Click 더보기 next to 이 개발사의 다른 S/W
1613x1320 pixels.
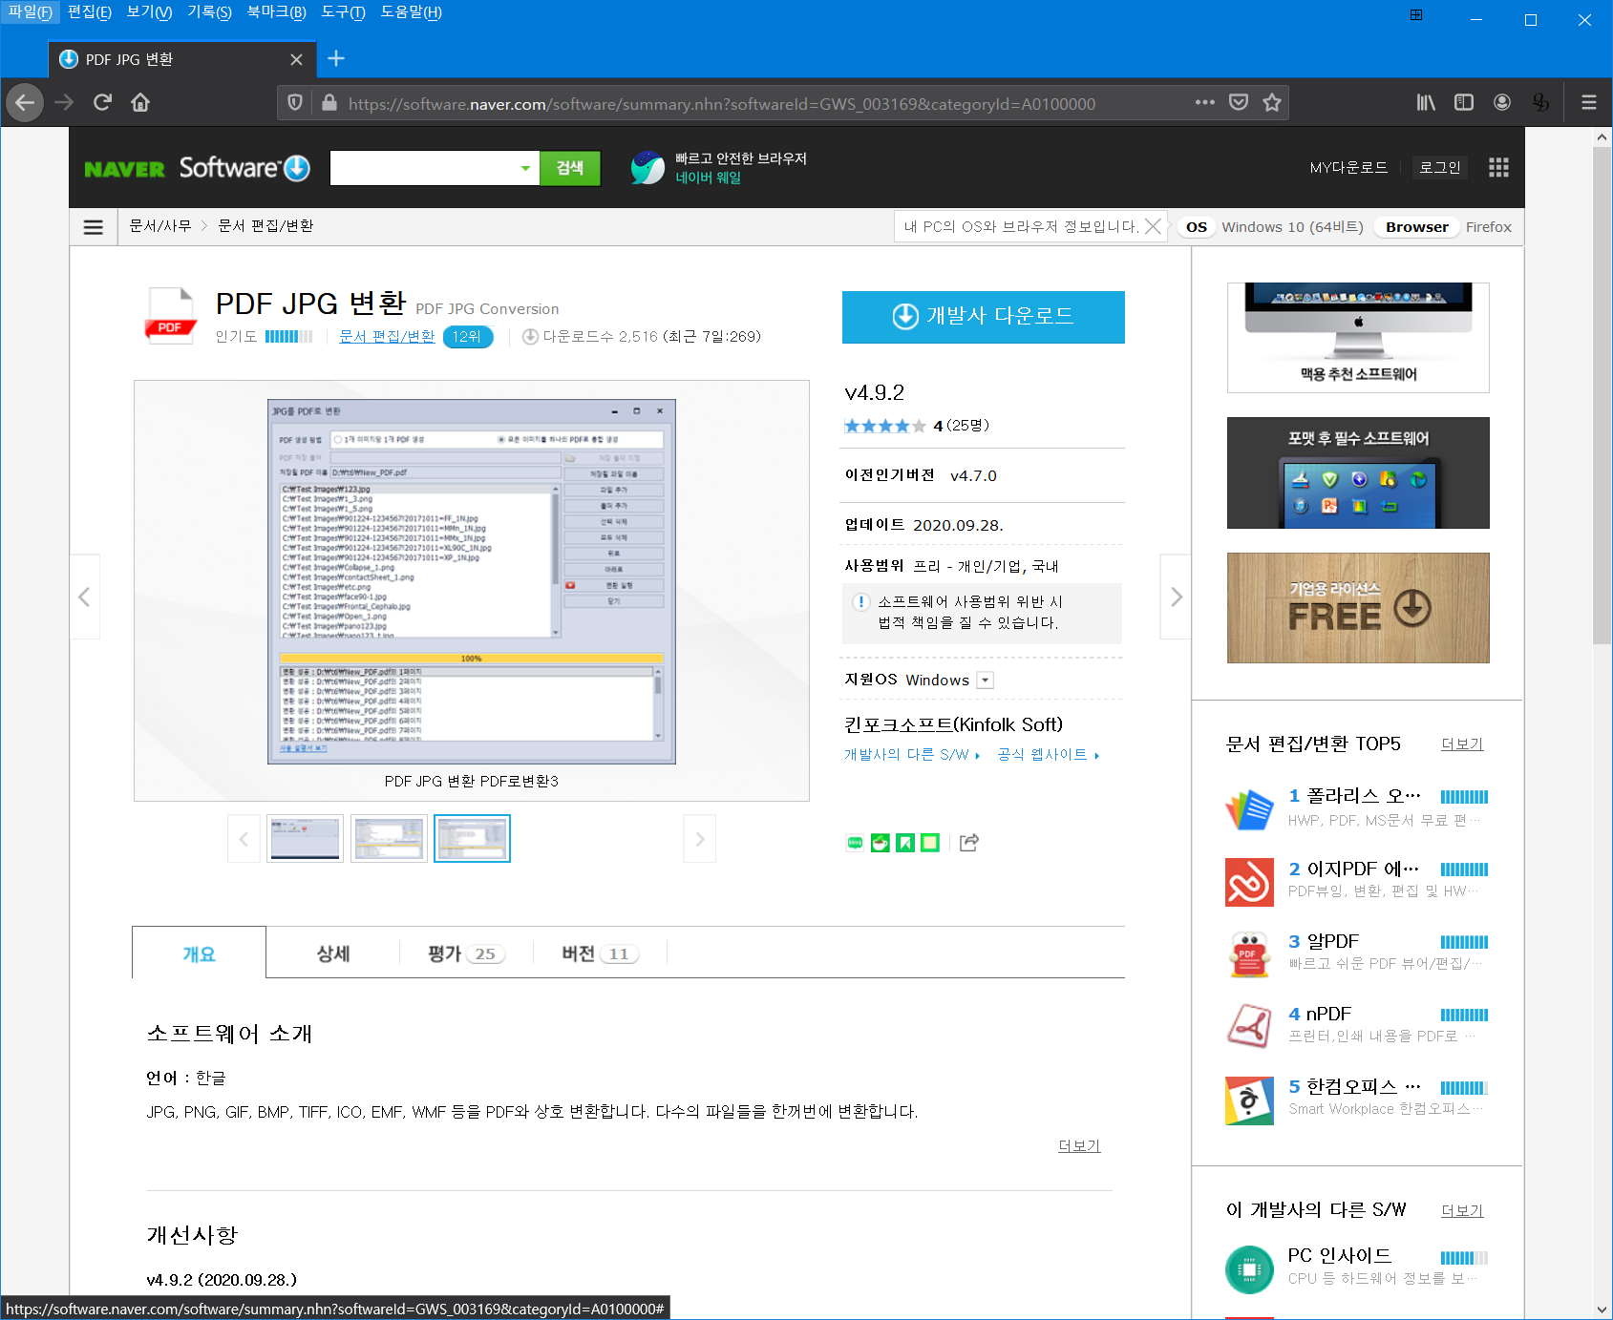tap(1462, 1210)
